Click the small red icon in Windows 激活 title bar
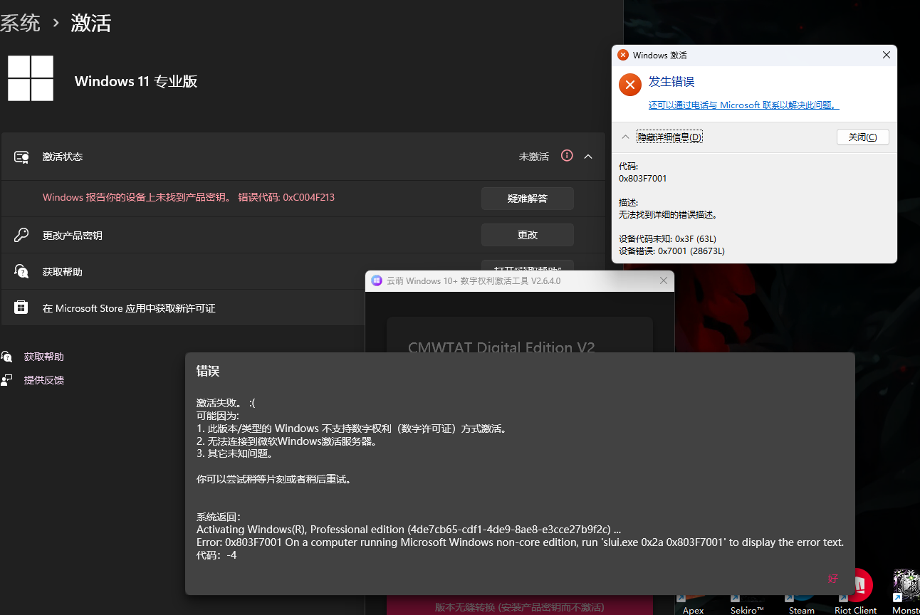Image resolution: width=920 pixels, height=615 pixels. pyautogui.click(x=623, y=55)
